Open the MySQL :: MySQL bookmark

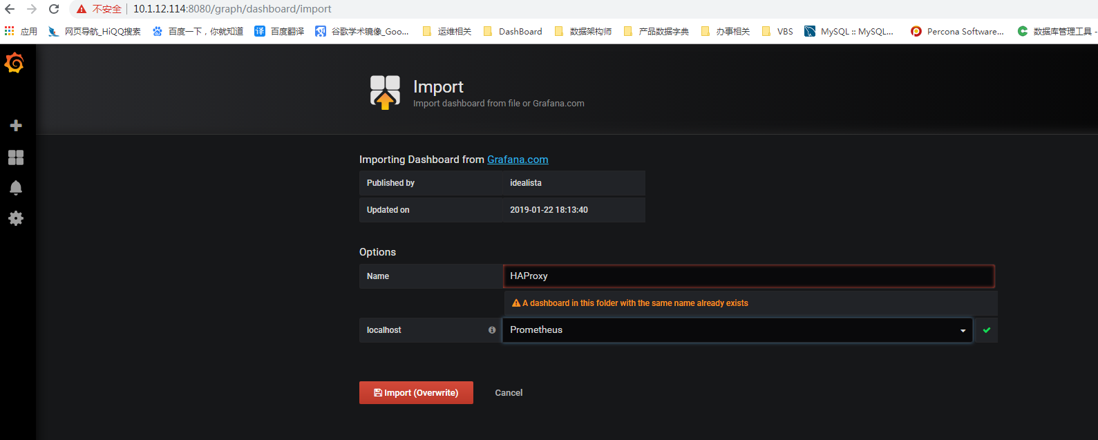pyautogui.click(x=849, y=31)
